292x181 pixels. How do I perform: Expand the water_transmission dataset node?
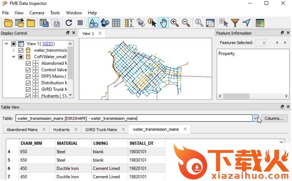pos(14,50)
